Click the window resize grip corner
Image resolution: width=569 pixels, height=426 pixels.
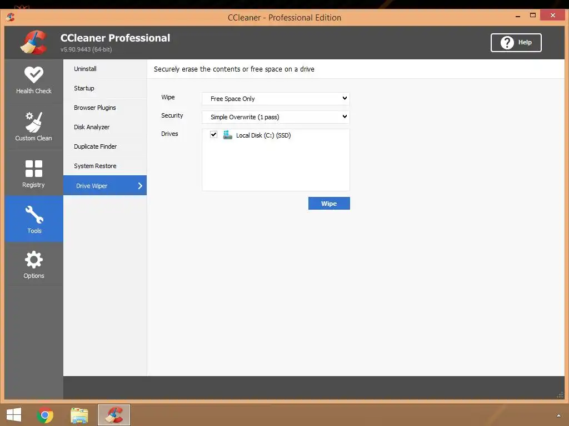coord(560,395)
